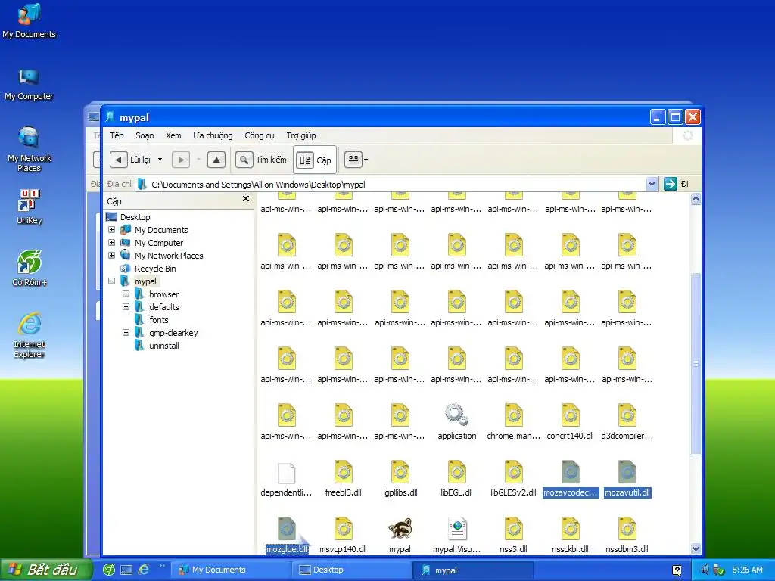
Task: Click the Lùi lại back button
Action: tap(130, 160)
